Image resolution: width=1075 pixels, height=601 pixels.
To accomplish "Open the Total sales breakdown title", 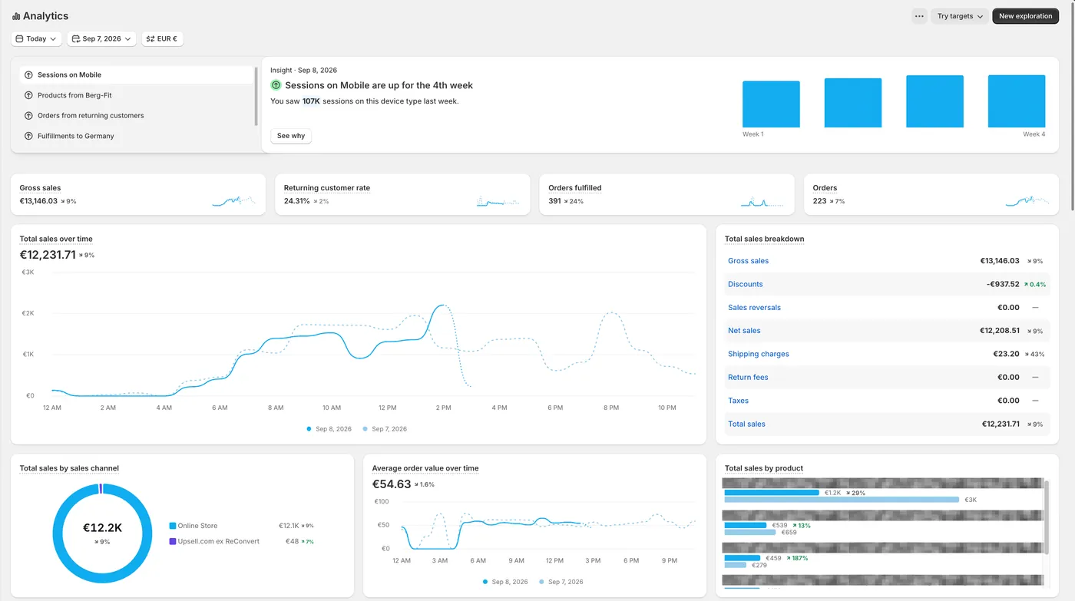I will click(x=765, y=239).
